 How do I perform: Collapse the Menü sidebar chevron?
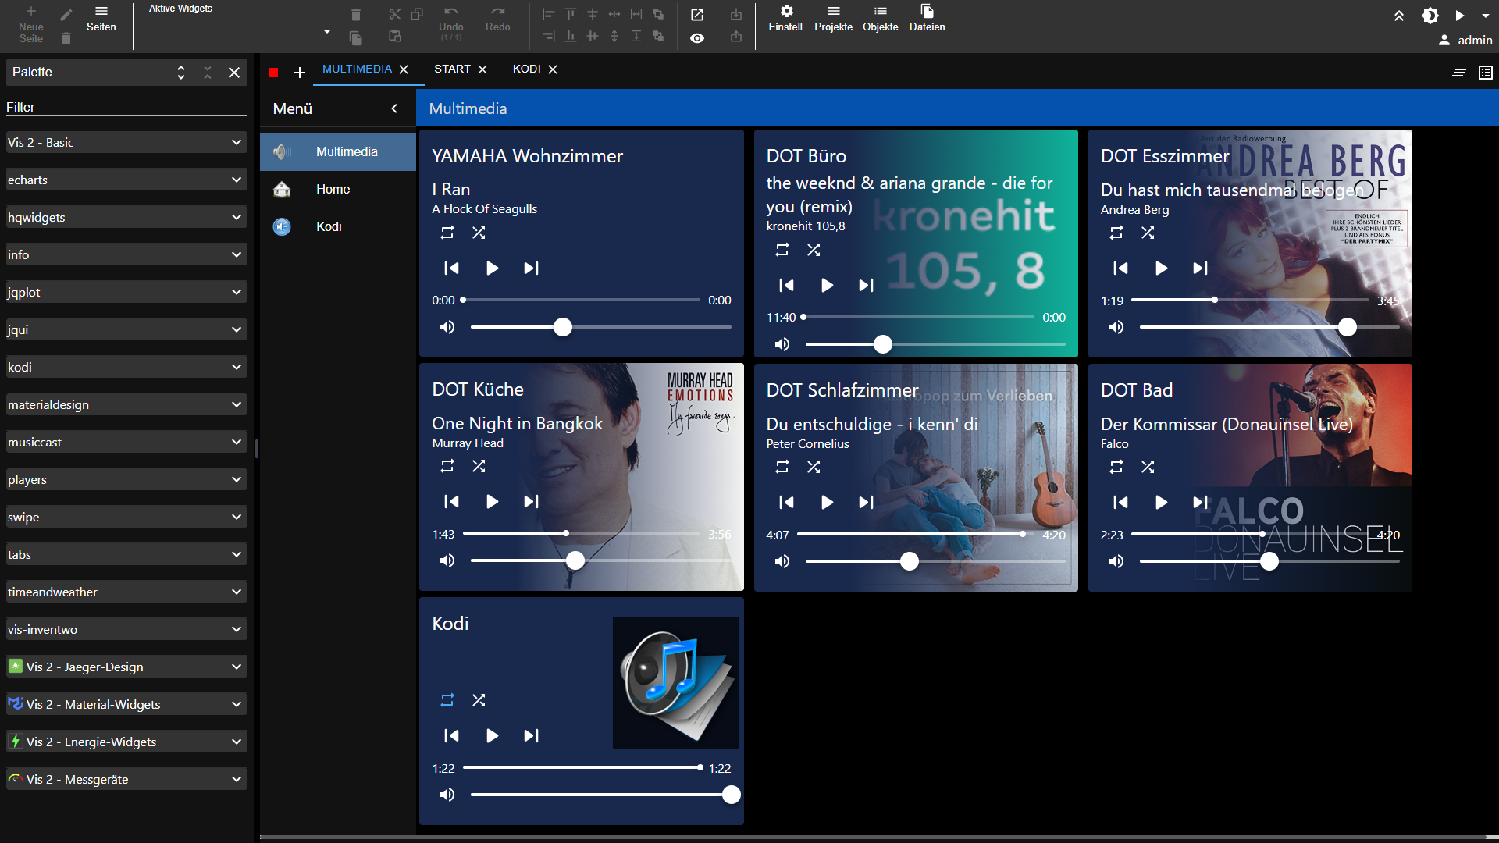(x=394, y=108)
